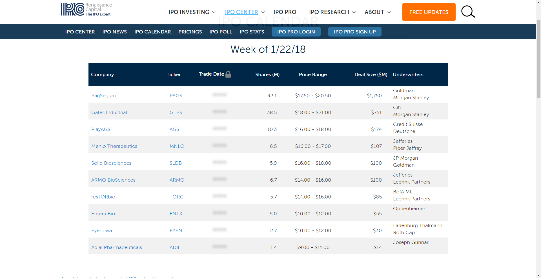541x278 pixels.
Task: Open the Solid Biosciences company link
Action: tap(111, 163)
